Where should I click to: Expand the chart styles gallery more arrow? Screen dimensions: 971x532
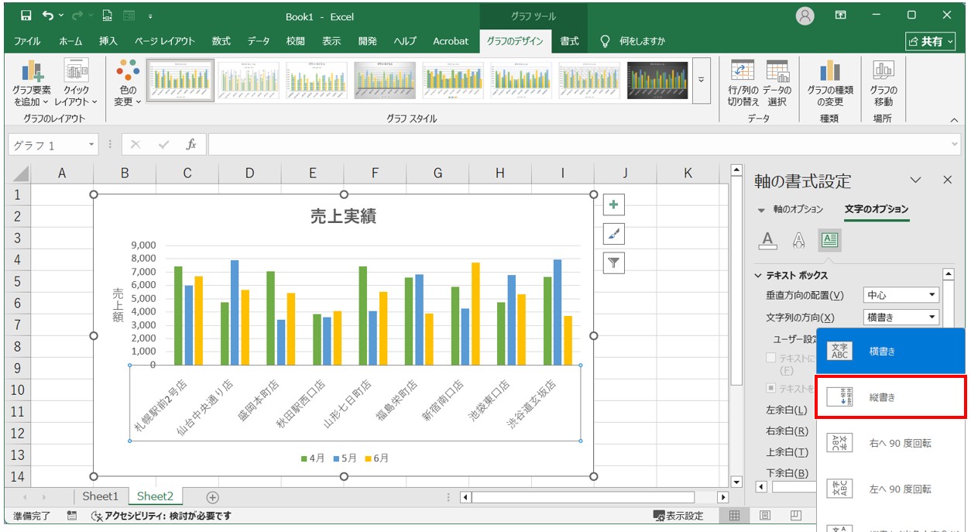702,80
